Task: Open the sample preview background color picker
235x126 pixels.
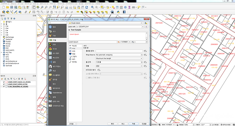Action: (x=141, y=42)
